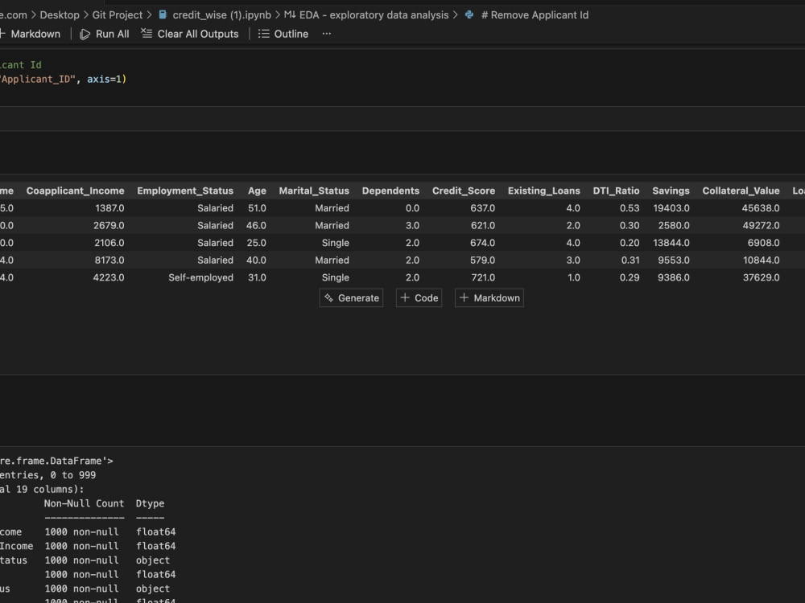Click the axis=1 code text
Viewport: 805px width, 603px height.
coord(104,79)
